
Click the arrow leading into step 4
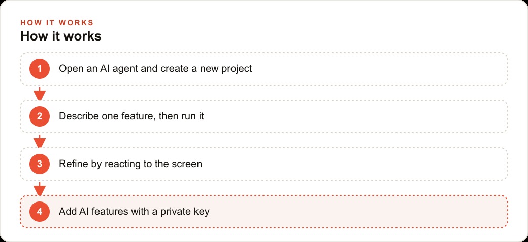click(x=40, y=189)
